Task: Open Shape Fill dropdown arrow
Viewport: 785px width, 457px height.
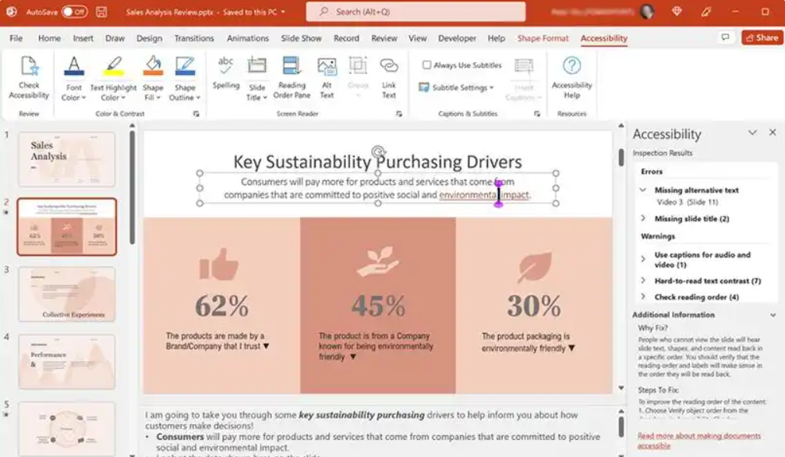Action: [158, 97]
